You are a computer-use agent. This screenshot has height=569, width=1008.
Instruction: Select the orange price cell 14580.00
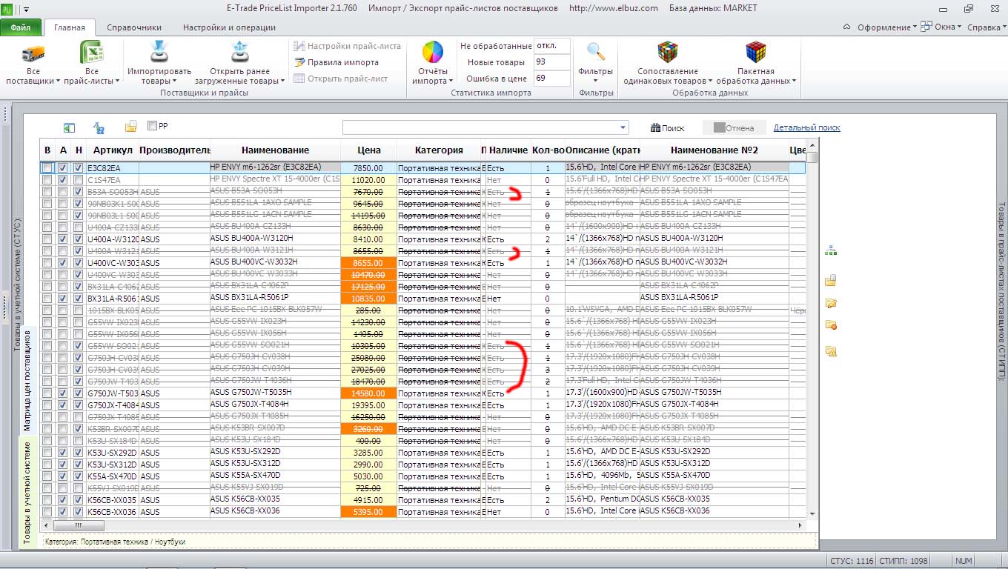pos(369,393)
